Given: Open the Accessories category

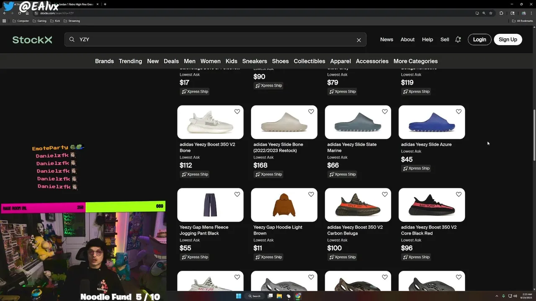Looking at the screenshot, I should click(372, 61).
